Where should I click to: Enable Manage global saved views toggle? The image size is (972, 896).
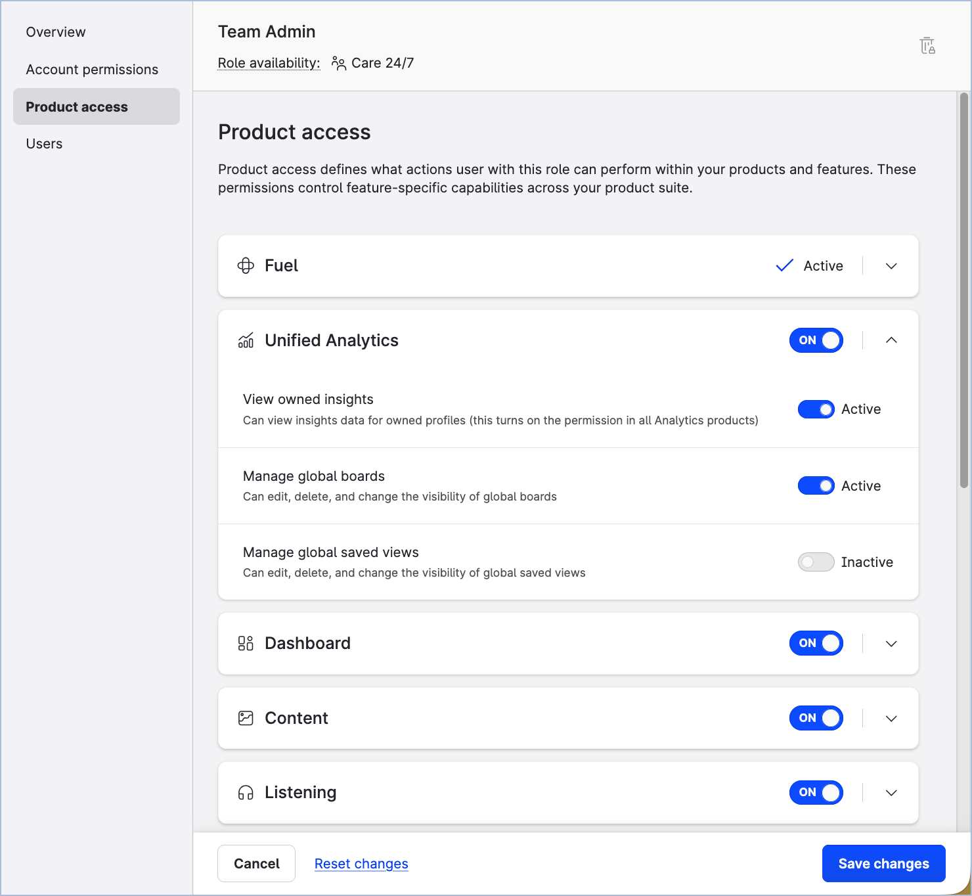click(816, 562)
